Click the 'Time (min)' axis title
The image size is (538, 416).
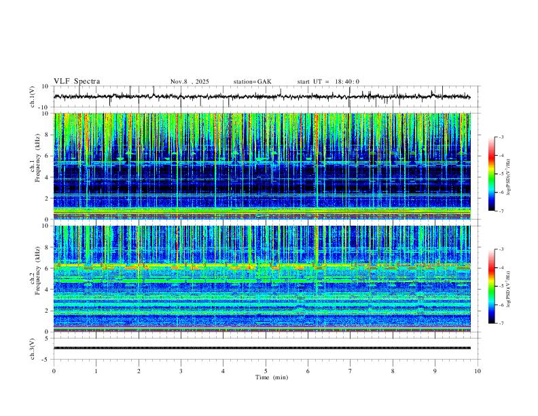272,377
